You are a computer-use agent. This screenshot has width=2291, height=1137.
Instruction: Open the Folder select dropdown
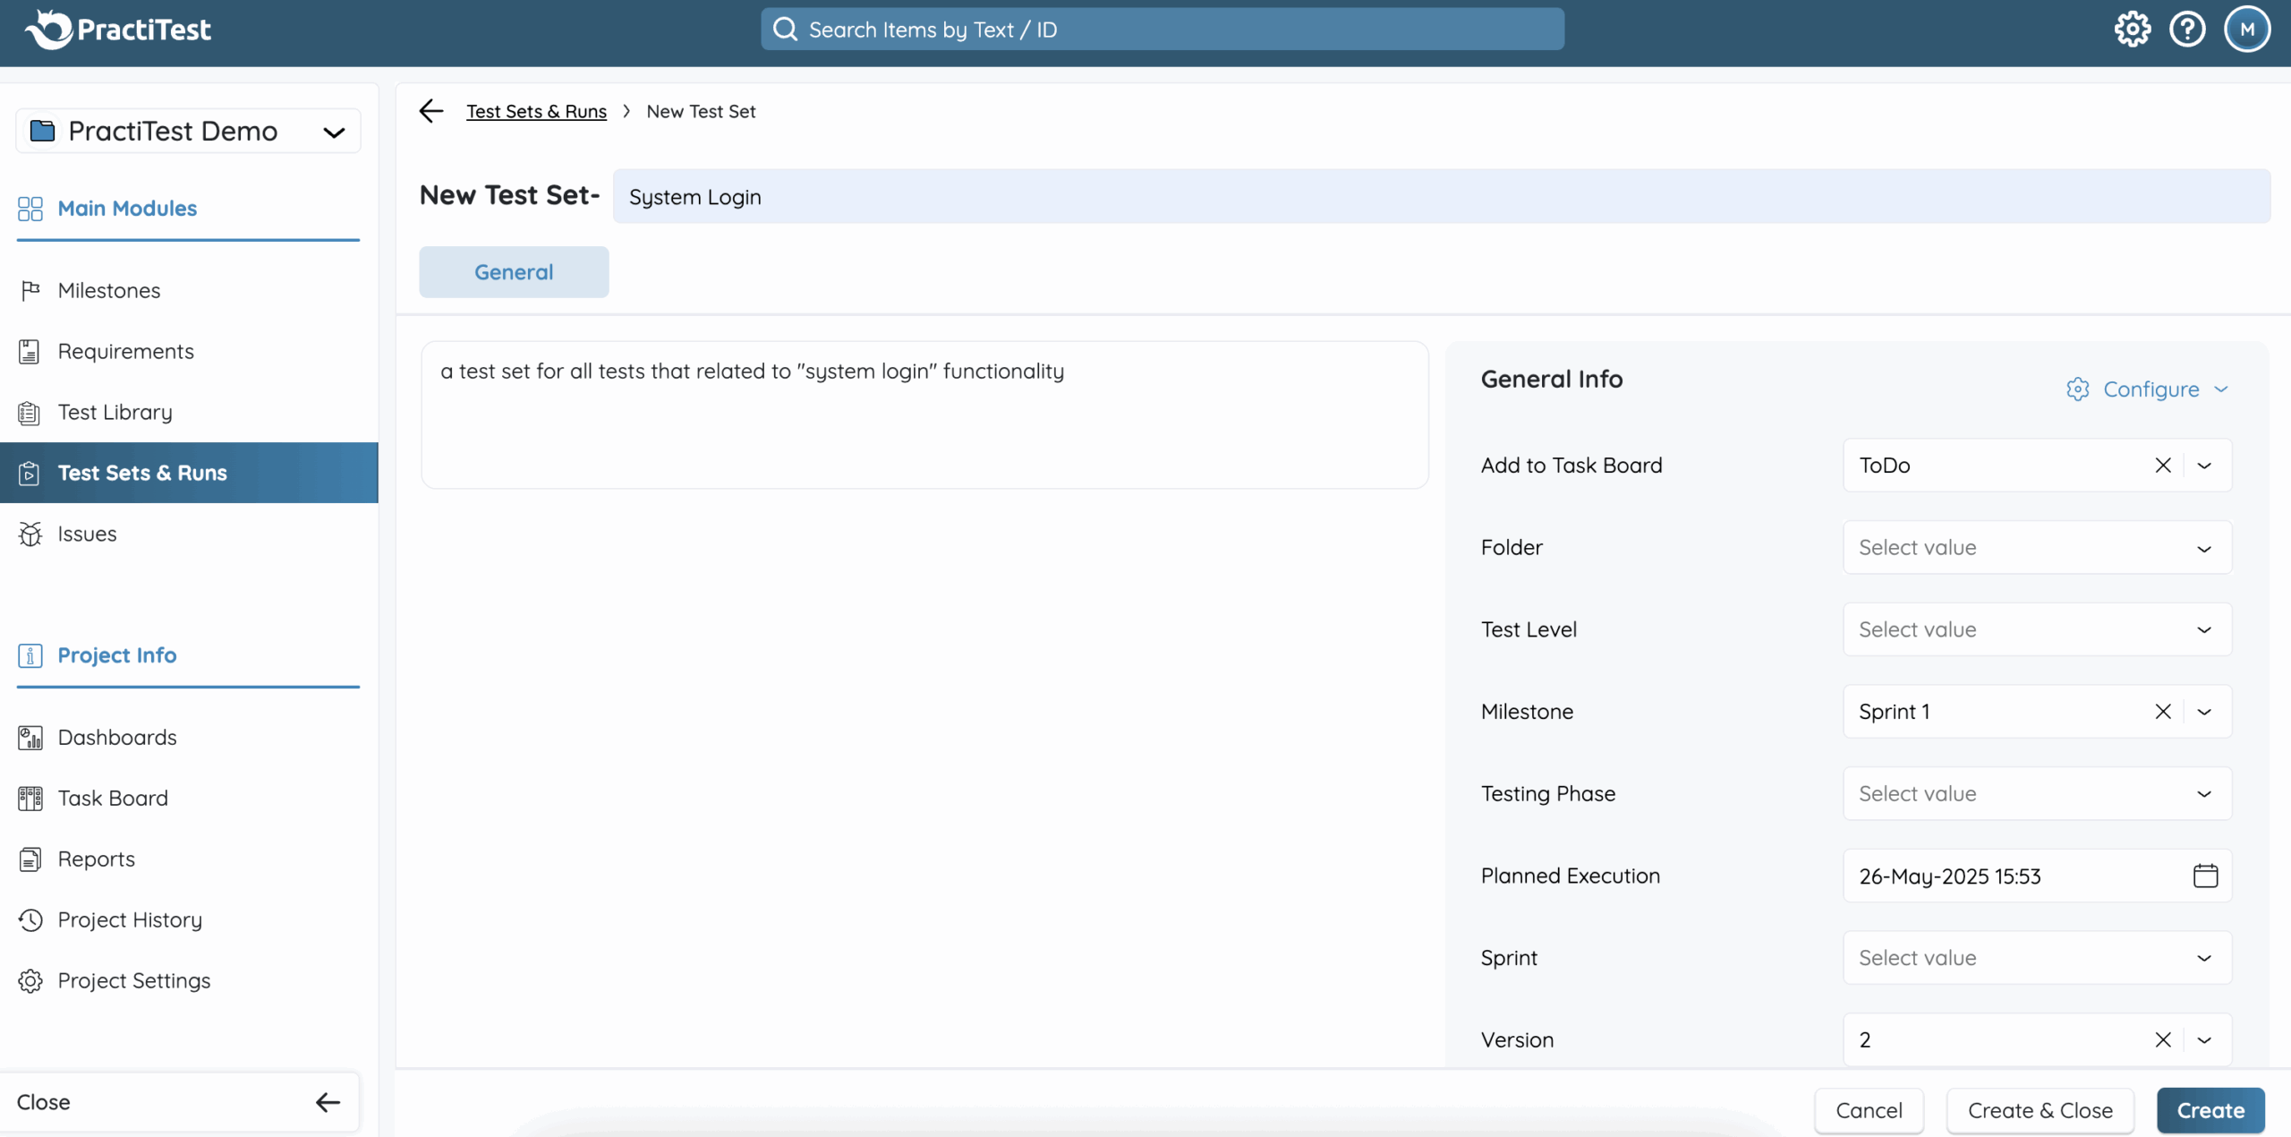click(2037, 548)
